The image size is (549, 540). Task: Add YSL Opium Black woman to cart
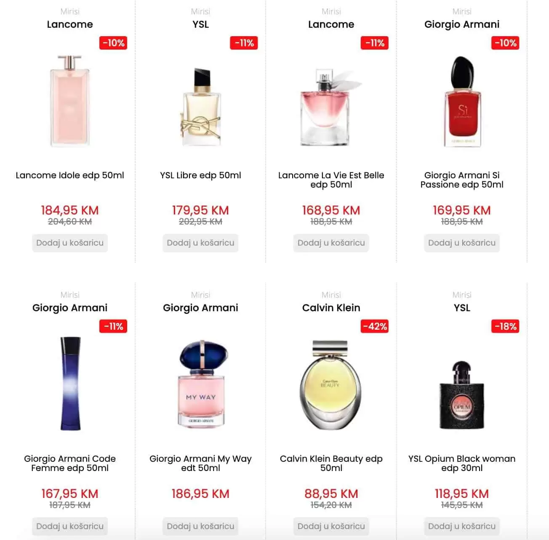point(462,527)
